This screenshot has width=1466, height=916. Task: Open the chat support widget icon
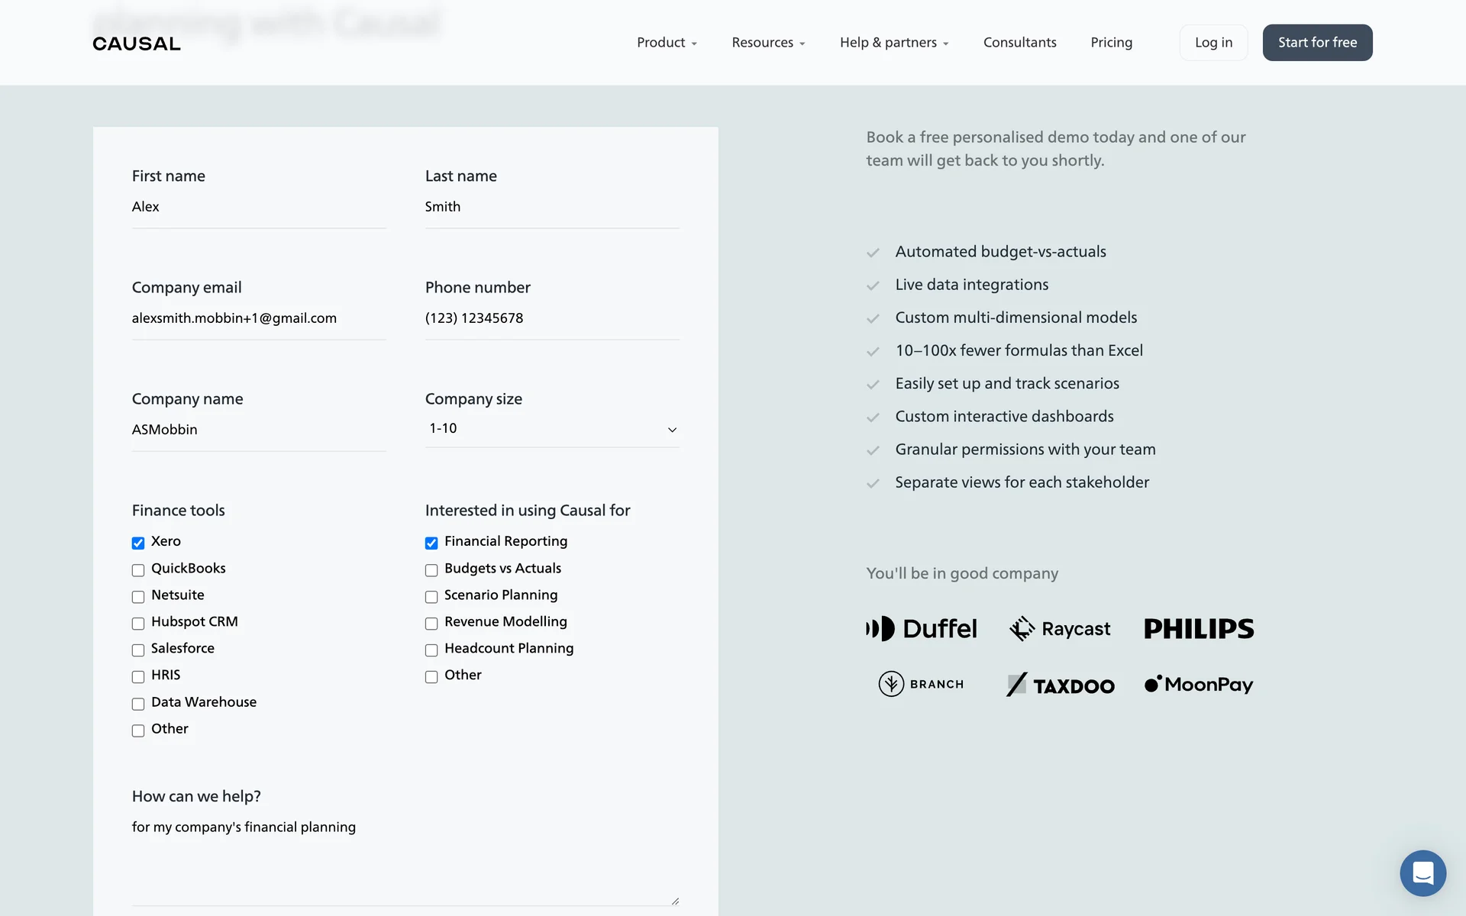click(x=1422, y=872)
